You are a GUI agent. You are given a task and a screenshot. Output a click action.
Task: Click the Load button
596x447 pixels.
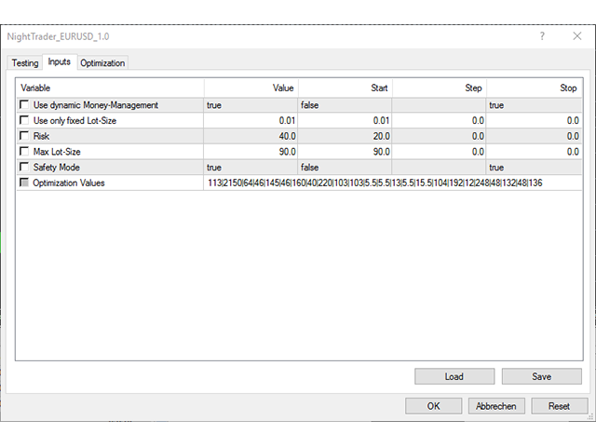click(454, 376)
